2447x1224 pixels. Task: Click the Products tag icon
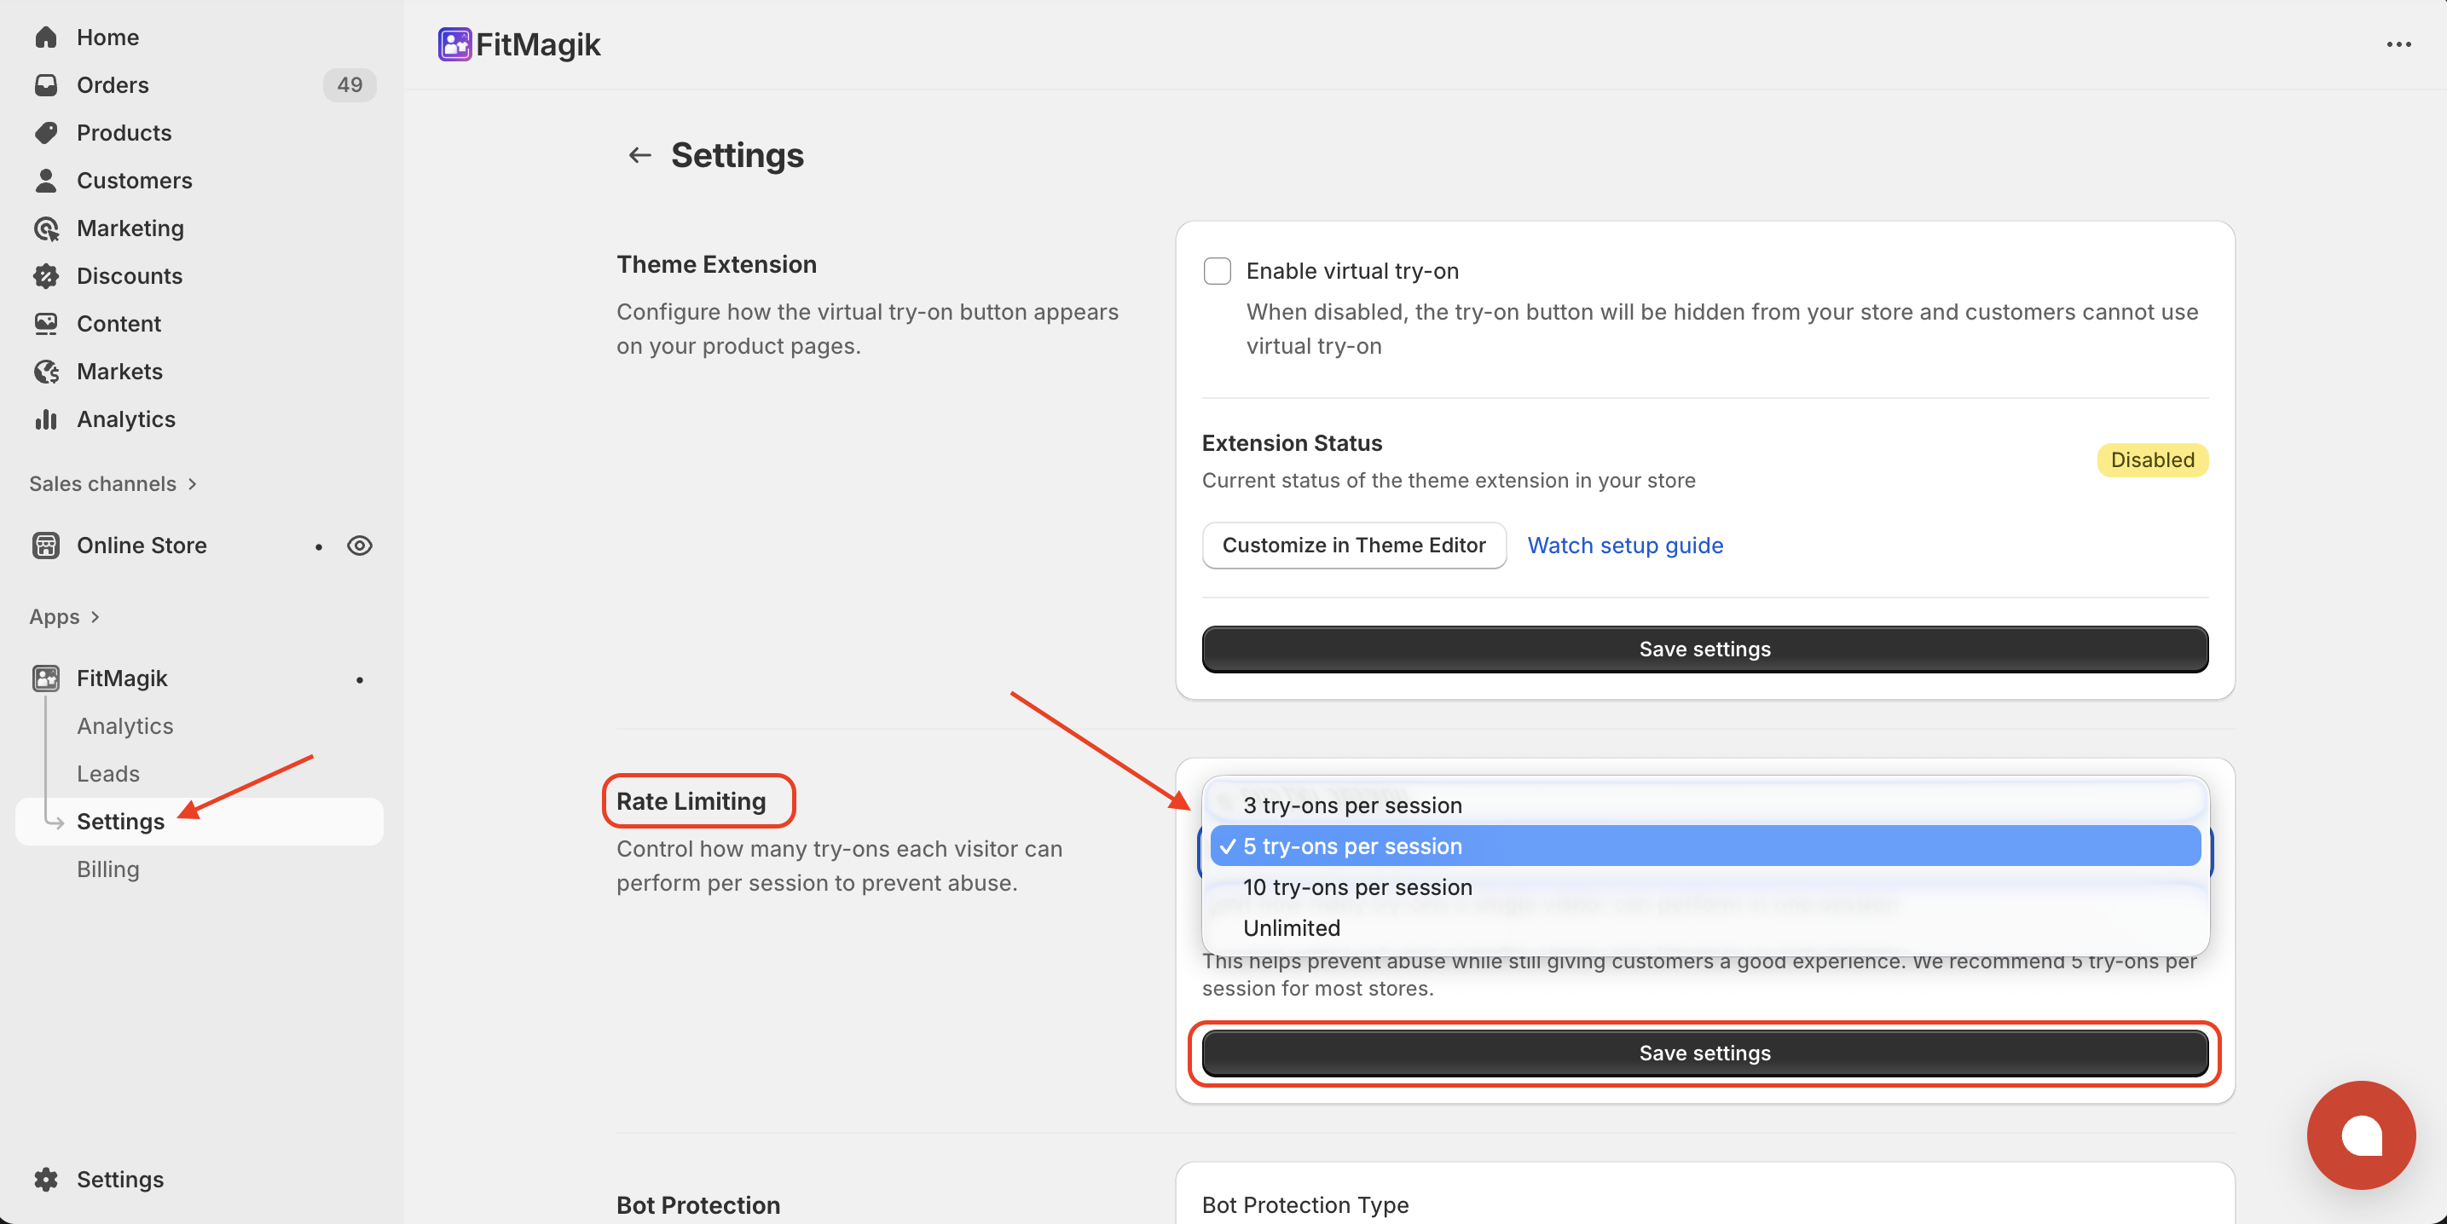(x=45, y=132)
